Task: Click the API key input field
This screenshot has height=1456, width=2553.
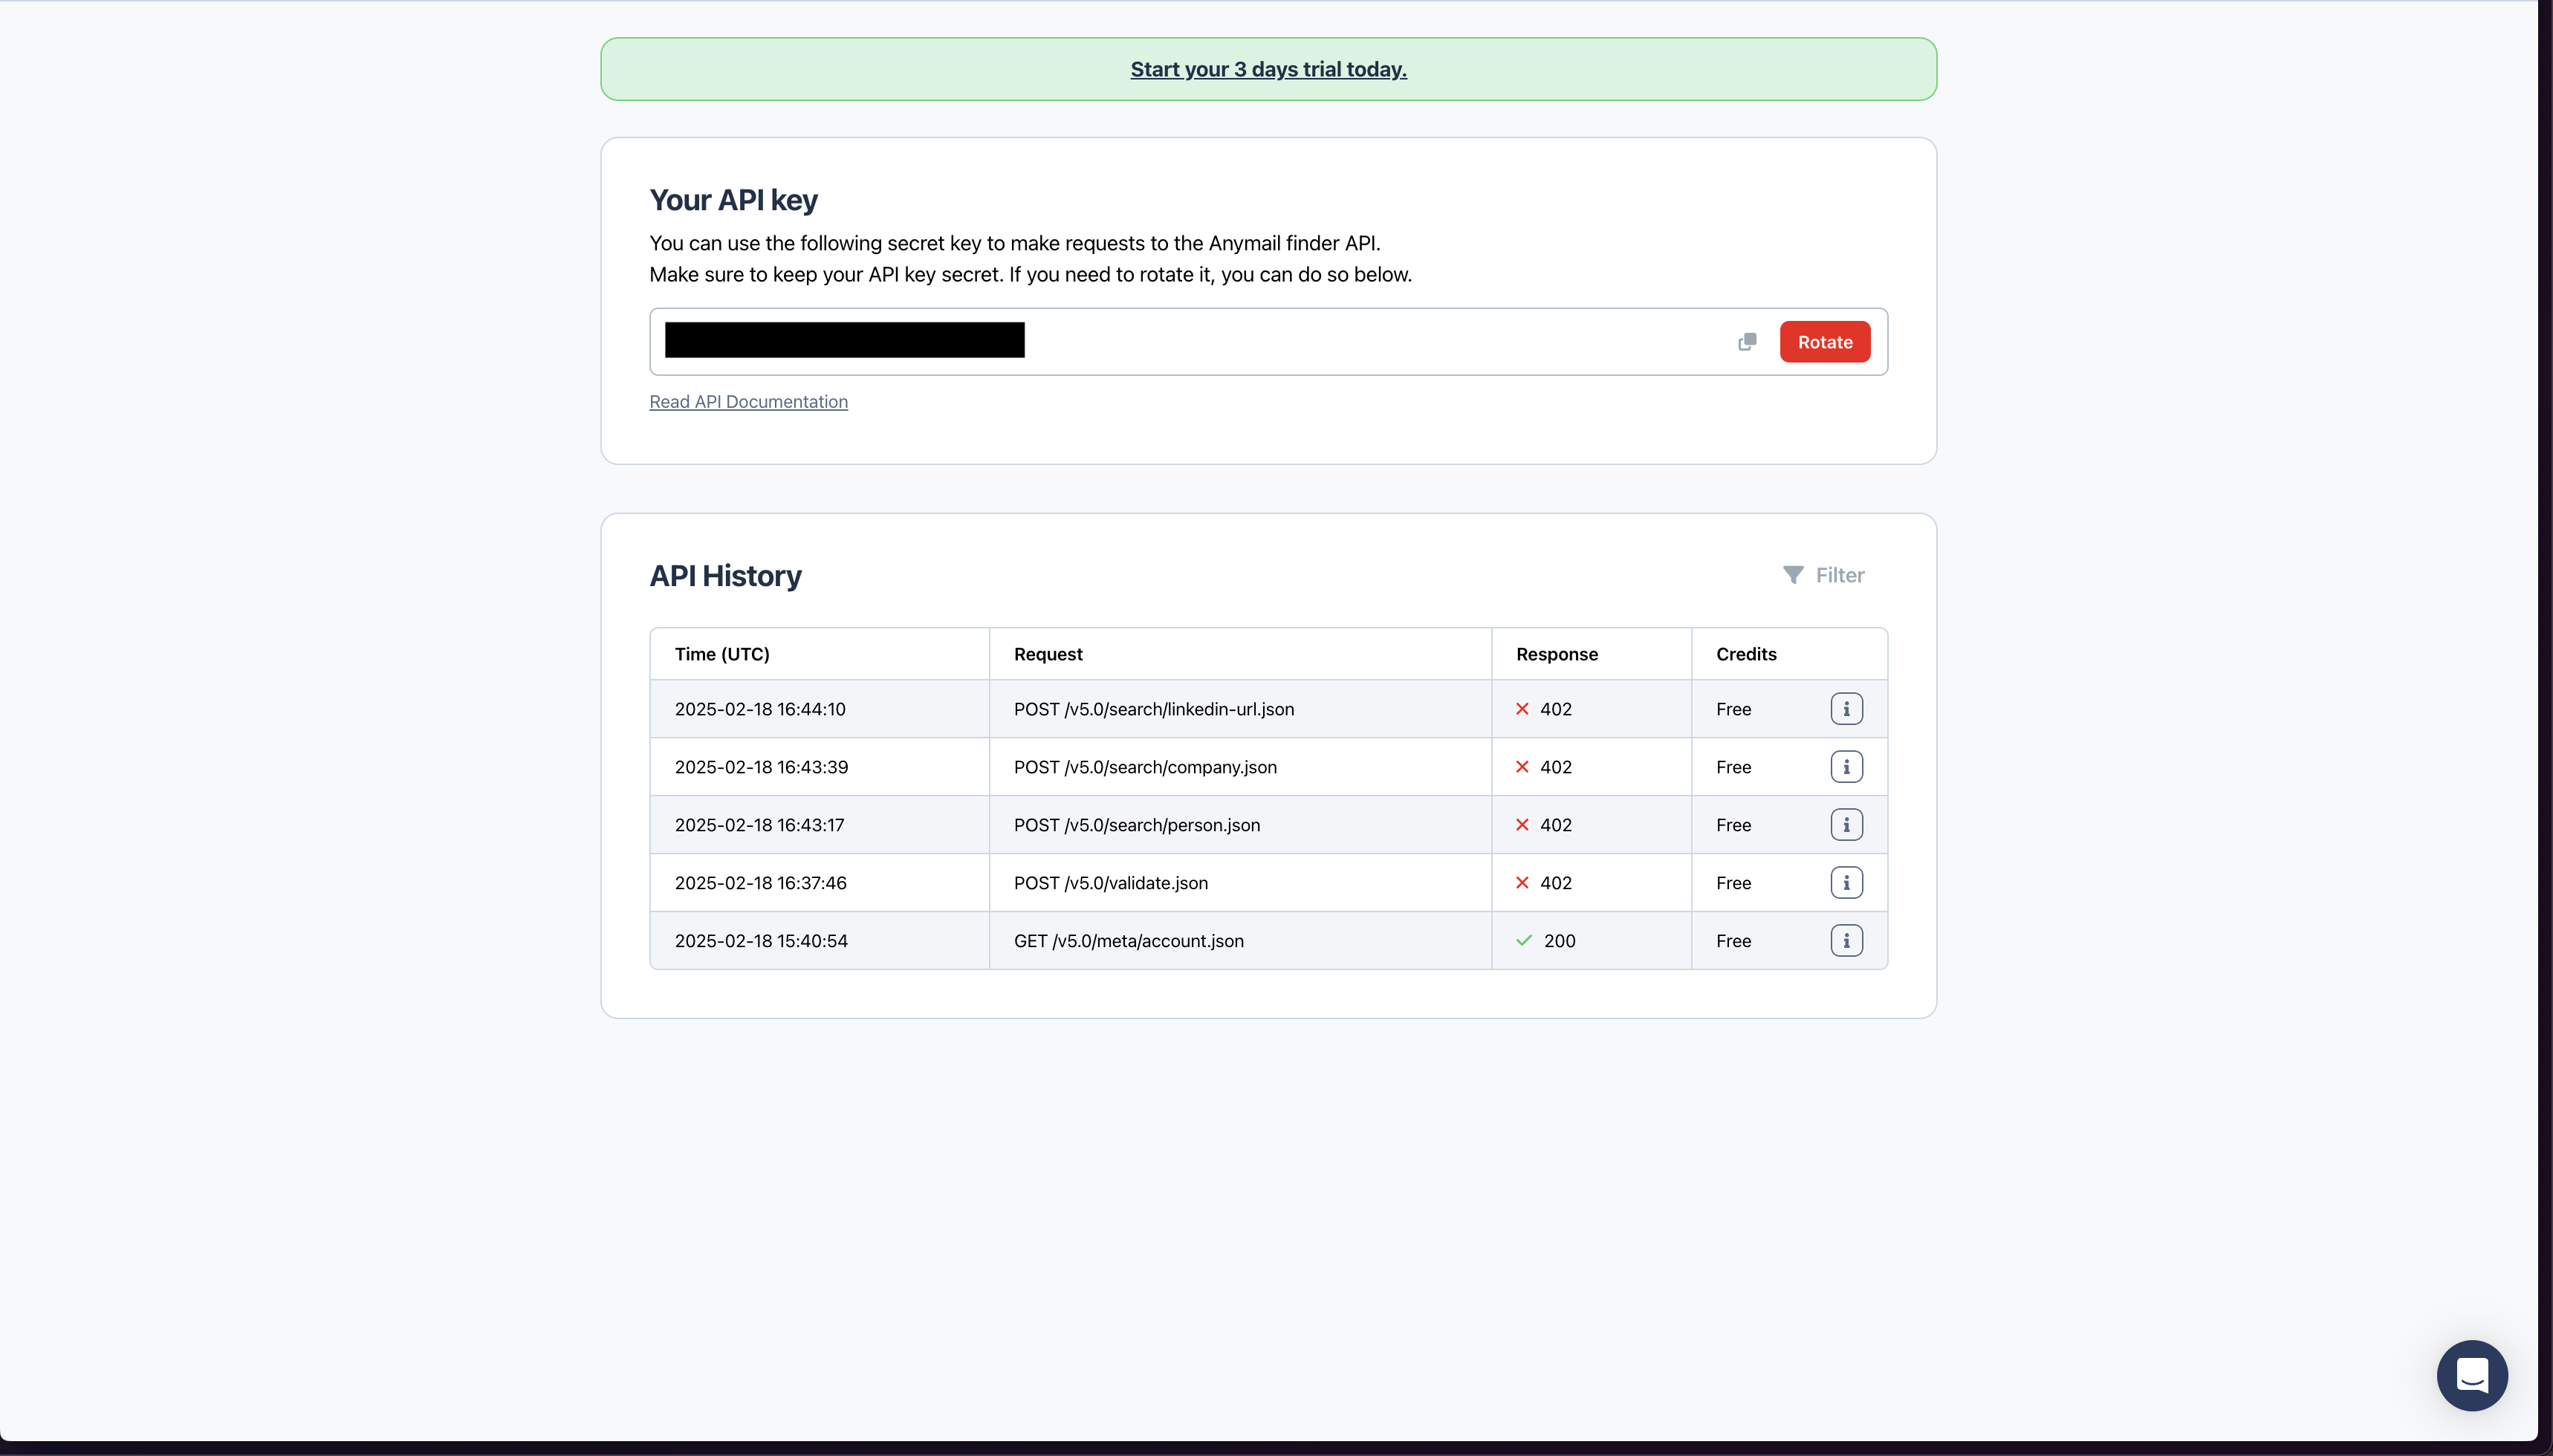Action: (x=1268, y=342)
